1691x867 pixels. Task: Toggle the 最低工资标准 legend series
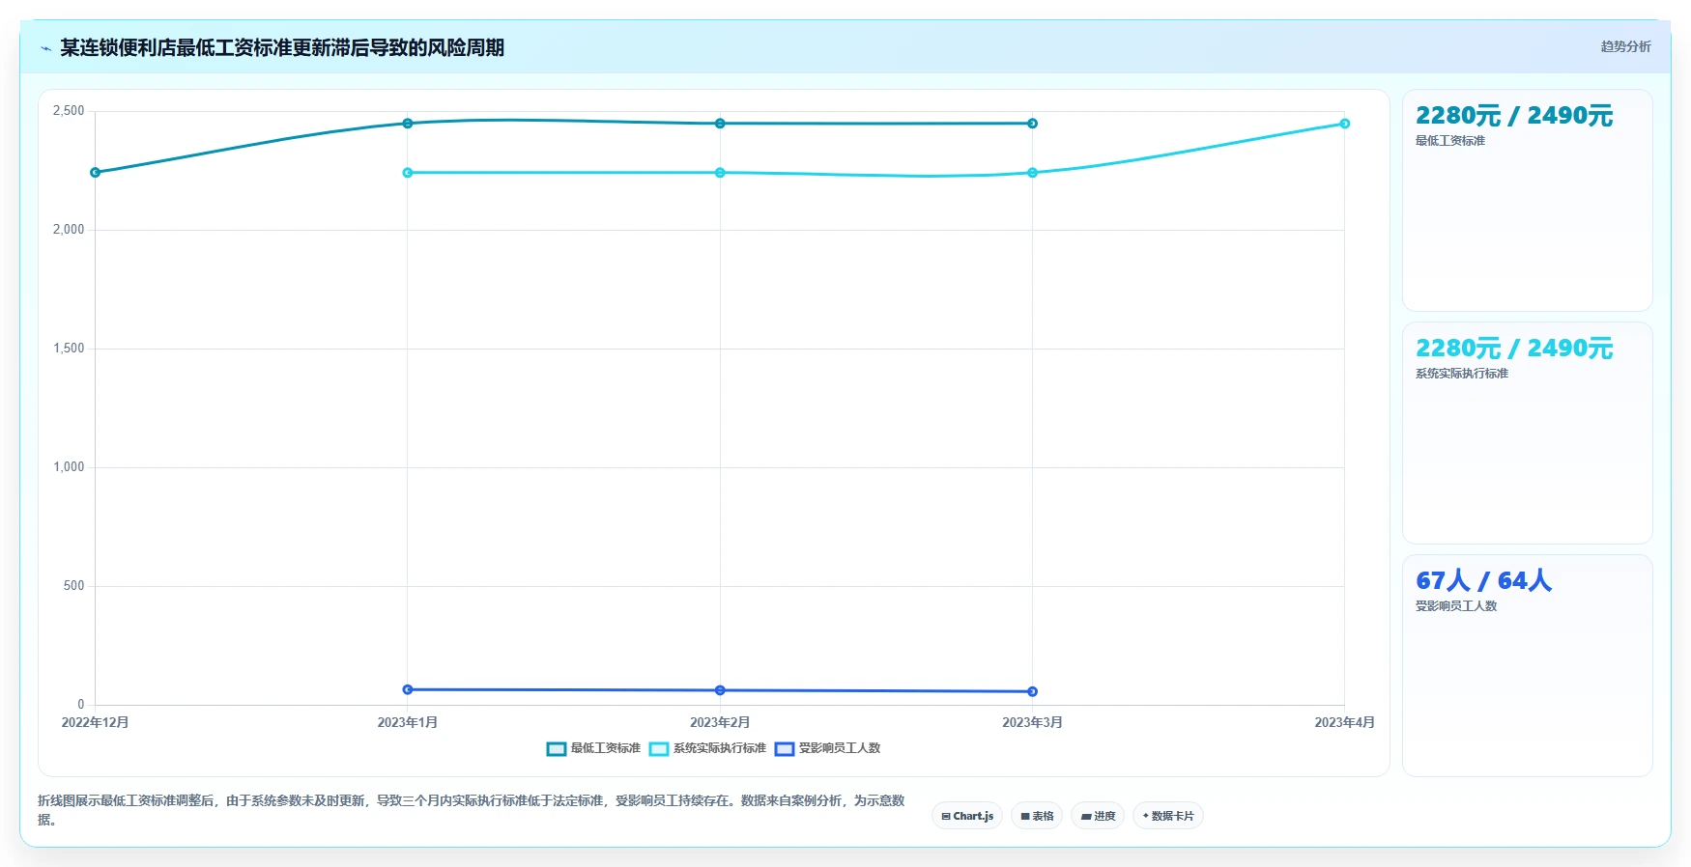pyautogui.click(x=593, y=748)
